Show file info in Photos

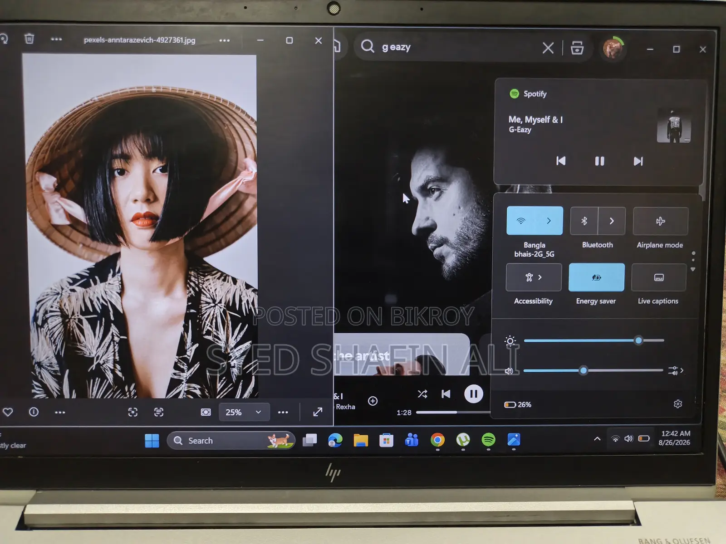[x=34, y=412]
